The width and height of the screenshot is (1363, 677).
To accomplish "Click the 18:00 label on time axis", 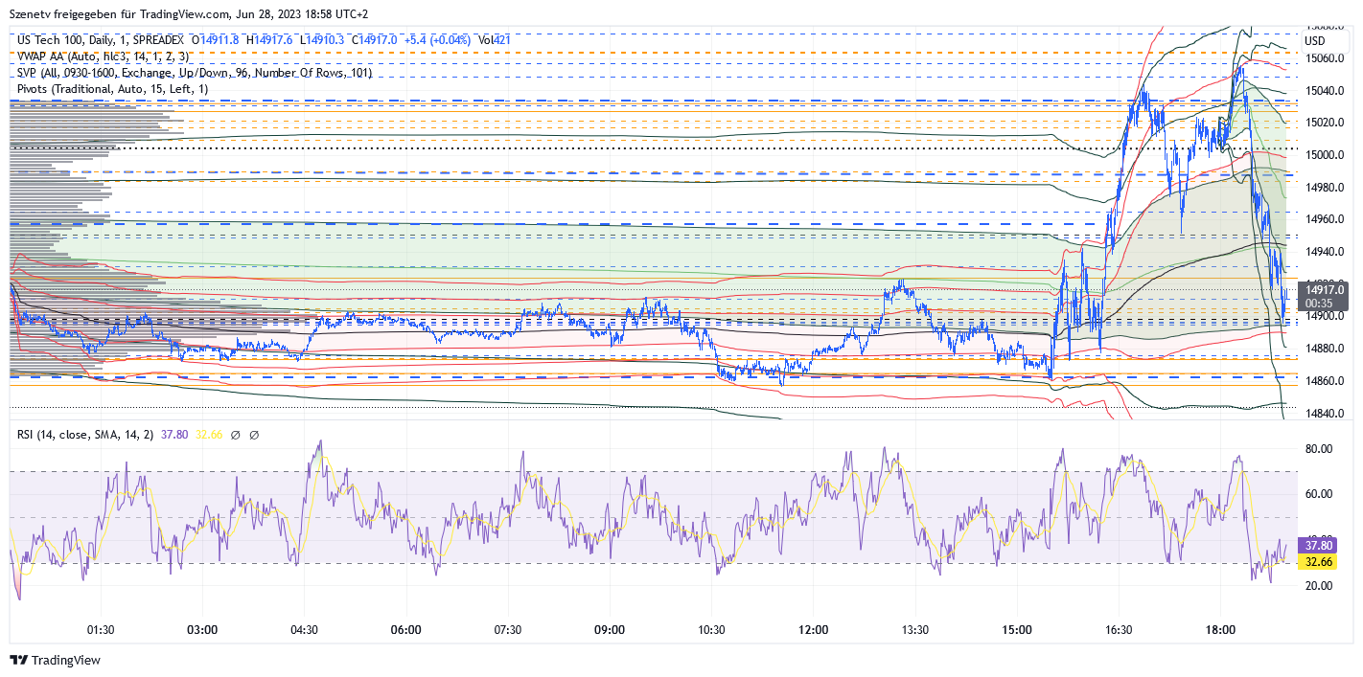I will [x=1219, y=629].
